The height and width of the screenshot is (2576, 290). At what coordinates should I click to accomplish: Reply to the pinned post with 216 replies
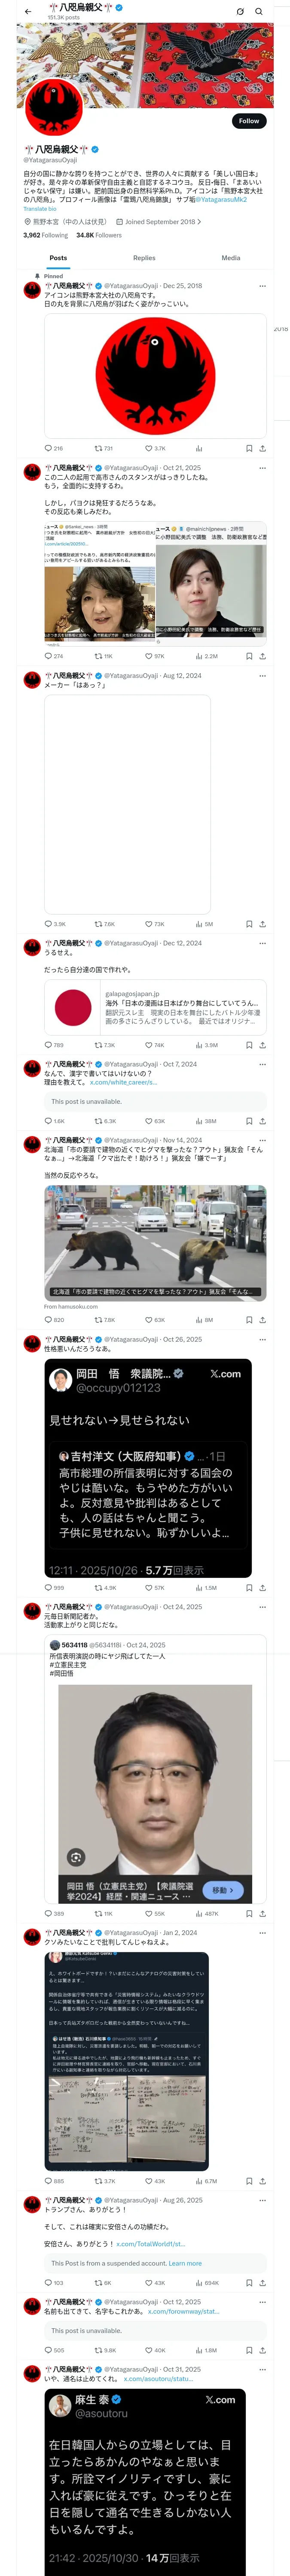tap(54, 448)
